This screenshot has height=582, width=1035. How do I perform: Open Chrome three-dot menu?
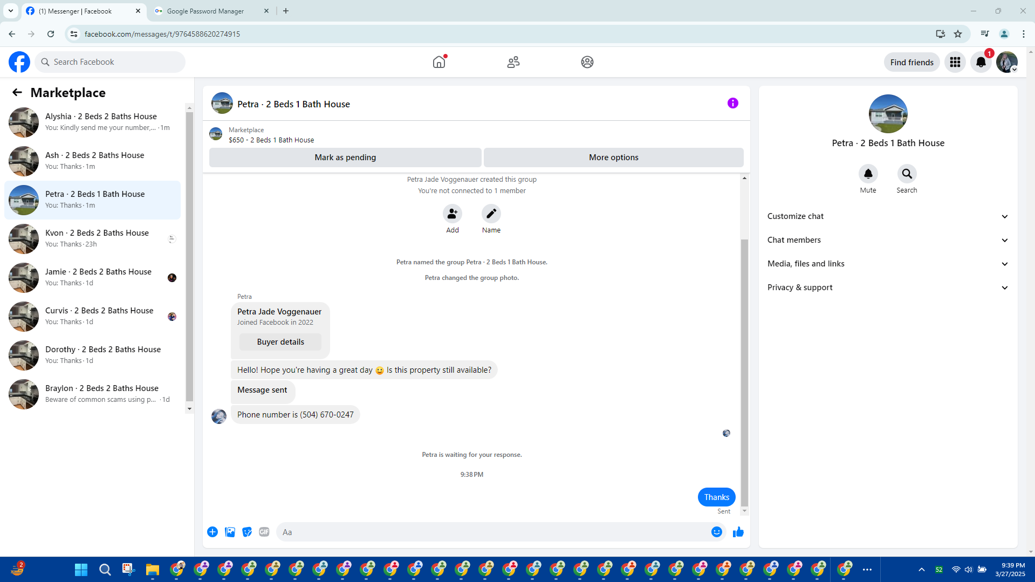[1024, 34]
